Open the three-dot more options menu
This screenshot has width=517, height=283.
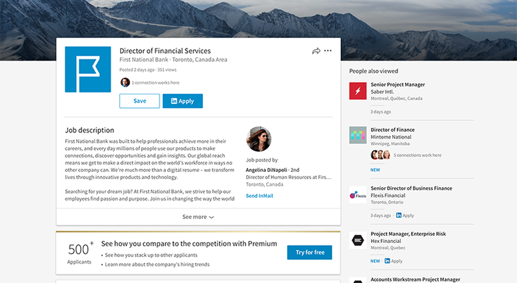tap(328, 51)
